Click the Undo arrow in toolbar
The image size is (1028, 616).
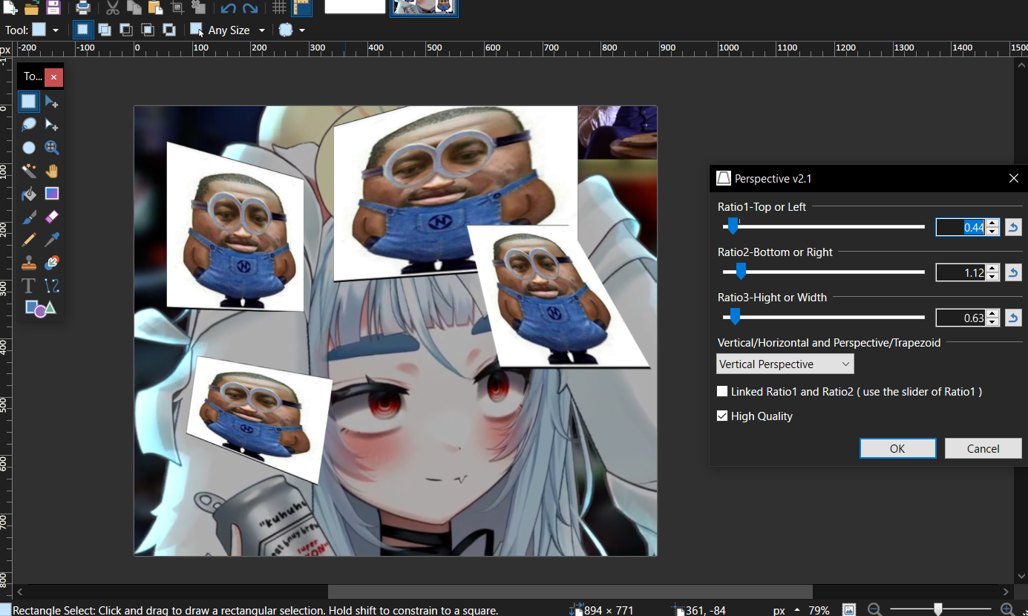tap(229, 9)
